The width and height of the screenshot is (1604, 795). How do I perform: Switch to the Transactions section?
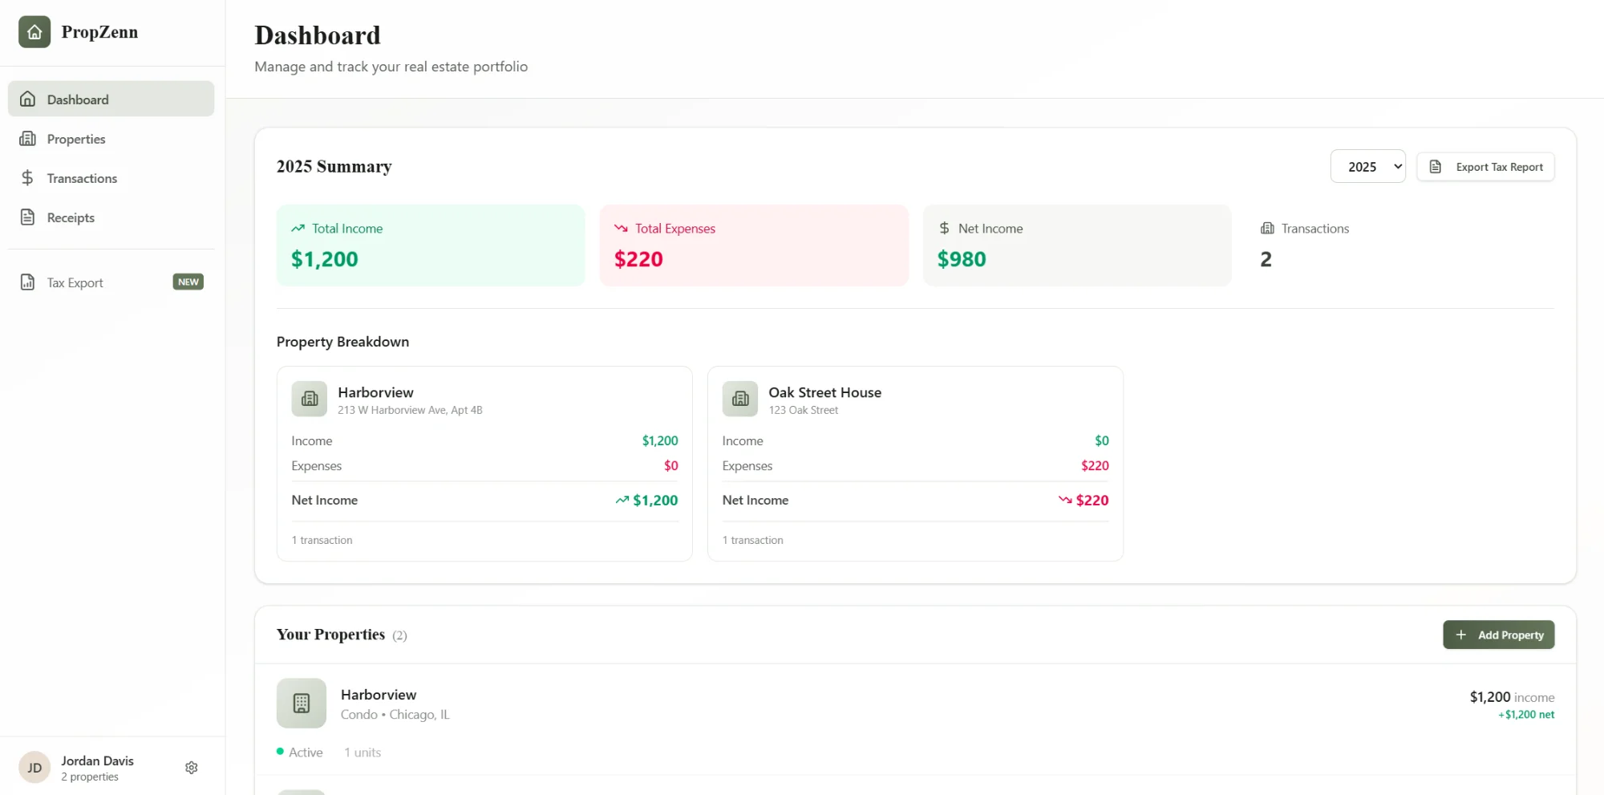pos(81,177)
